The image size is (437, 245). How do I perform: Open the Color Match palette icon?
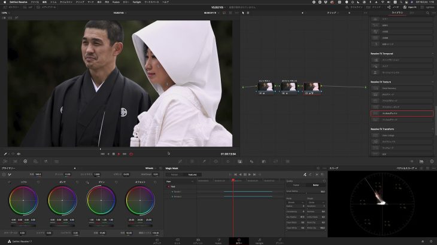(x=16, y=161)
